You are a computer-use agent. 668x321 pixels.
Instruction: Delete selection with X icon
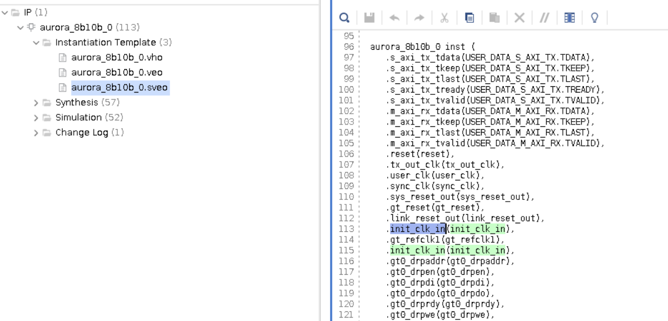pos(519,18)
